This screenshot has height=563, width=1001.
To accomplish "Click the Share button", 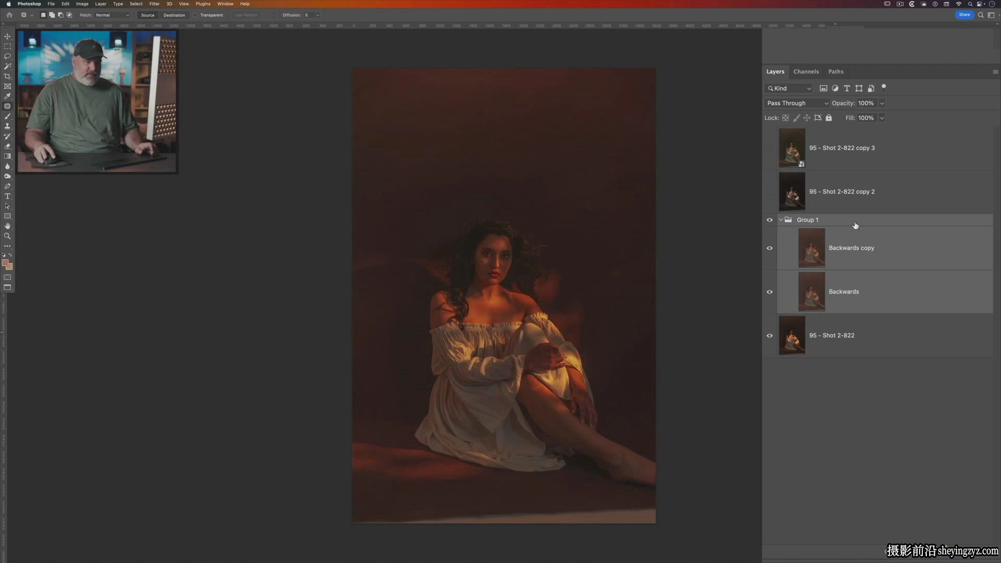I will click(x=965, y=15).
